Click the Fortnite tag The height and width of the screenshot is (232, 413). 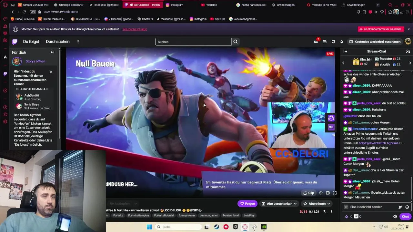[118, 215]
